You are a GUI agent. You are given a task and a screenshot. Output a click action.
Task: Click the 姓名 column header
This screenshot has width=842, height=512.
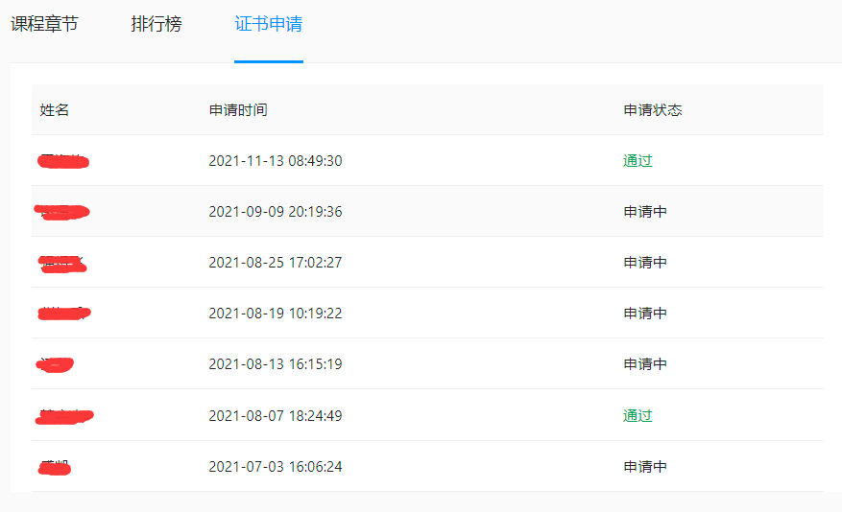[54, 110]
